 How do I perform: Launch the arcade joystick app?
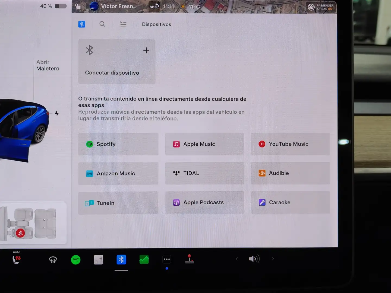coord(189,259)
